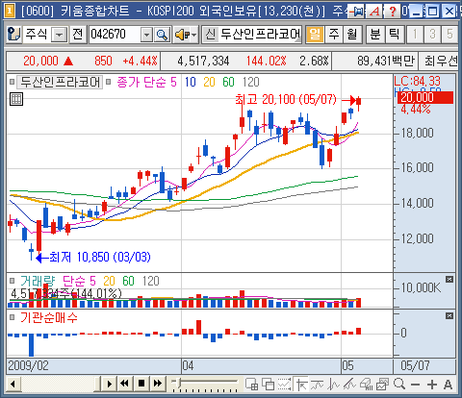This screenshot has width=462, height=398.
Task: Click the chart zoom slider handle
Action: pos(180,382)
